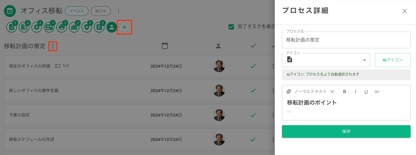
Task: Toggle 完了タスクを表示 checkbox
Action: 231,27
